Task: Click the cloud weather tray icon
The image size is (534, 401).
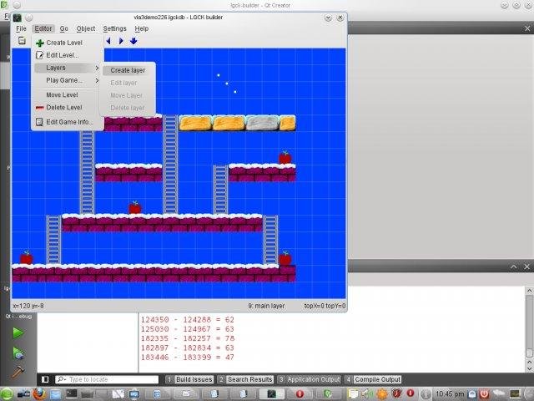Action: tap(499, 393)
